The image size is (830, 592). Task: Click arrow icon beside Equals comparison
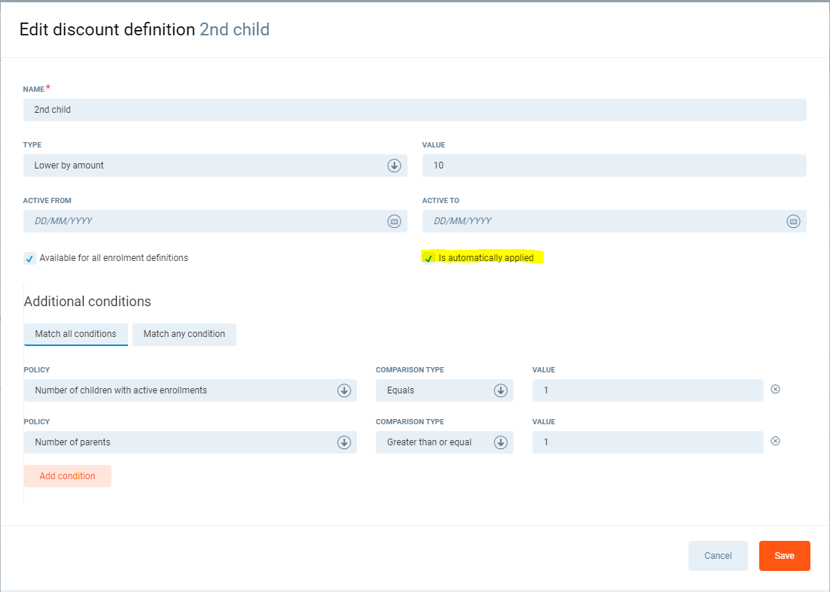click(500, 390)
